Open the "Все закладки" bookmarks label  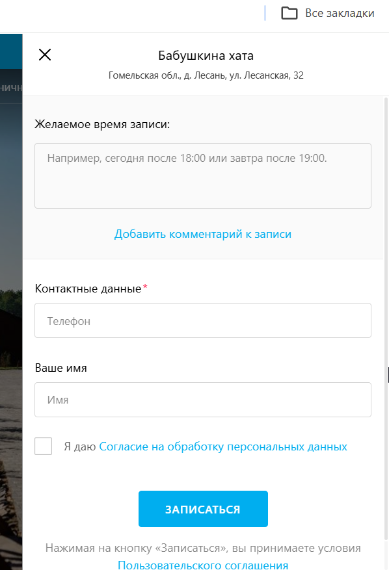point(340,13)
